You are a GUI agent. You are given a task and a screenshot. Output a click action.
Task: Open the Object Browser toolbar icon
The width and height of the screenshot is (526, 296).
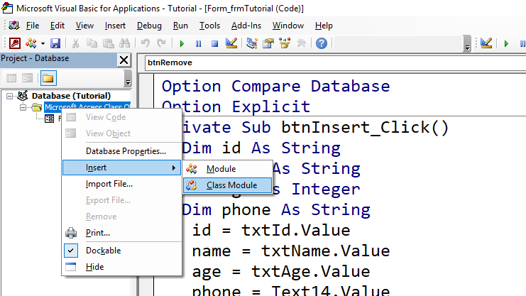285,43
